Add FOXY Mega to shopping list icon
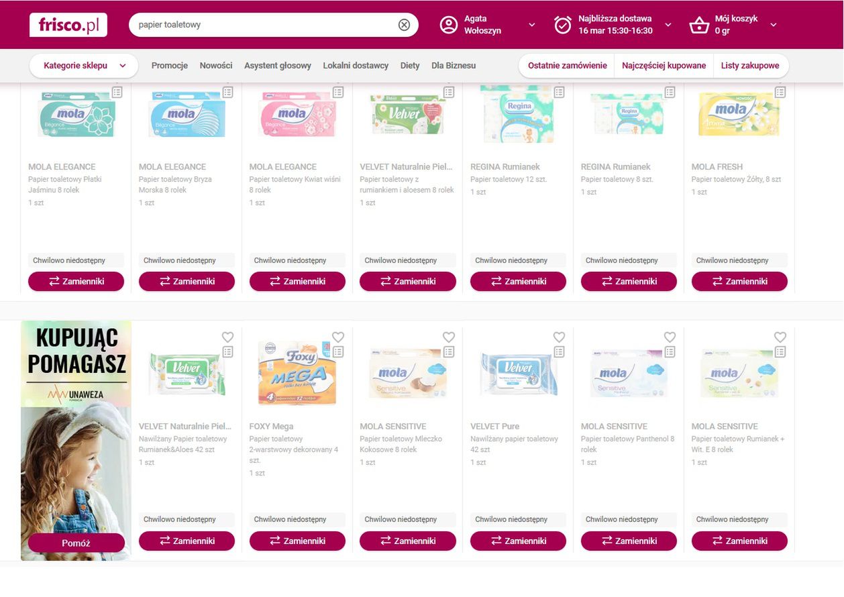844x597 pixels. 338,351
